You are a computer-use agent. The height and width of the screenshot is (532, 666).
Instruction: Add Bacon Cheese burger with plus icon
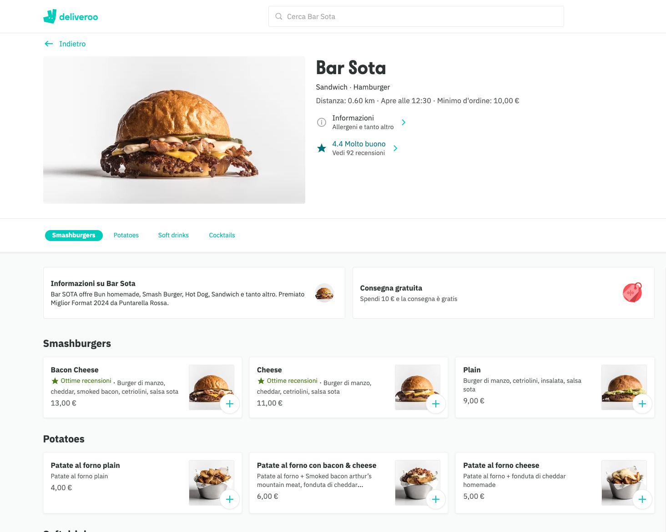[230, 404]
